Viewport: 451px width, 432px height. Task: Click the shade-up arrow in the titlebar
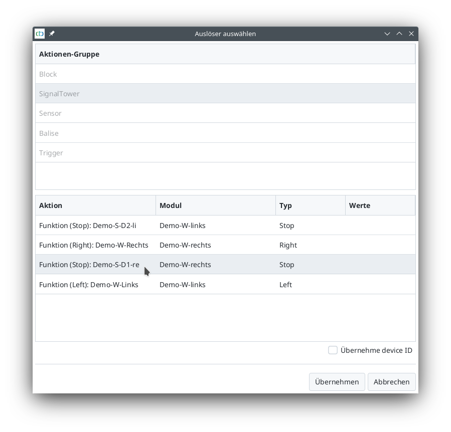tap(399, 34)
